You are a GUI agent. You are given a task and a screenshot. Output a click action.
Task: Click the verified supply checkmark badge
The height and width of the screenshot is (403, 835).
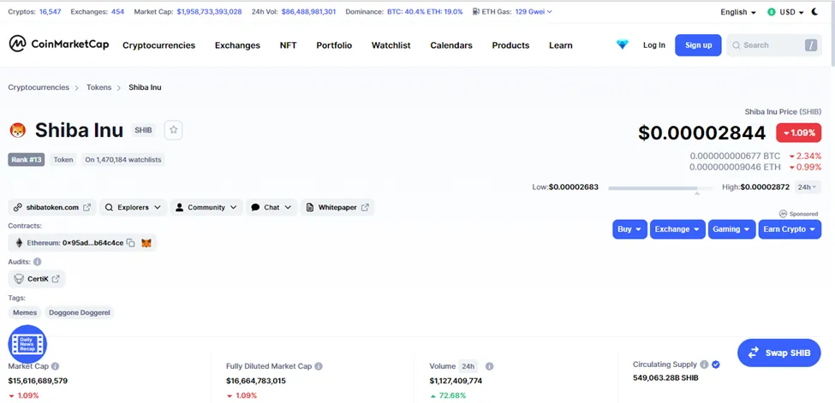click(716, 364)
